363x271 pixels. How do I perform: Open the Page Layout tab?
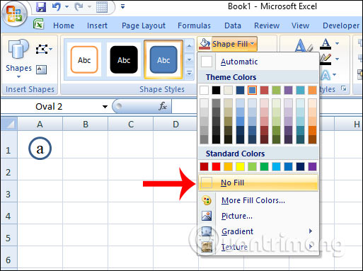point(144,25)
